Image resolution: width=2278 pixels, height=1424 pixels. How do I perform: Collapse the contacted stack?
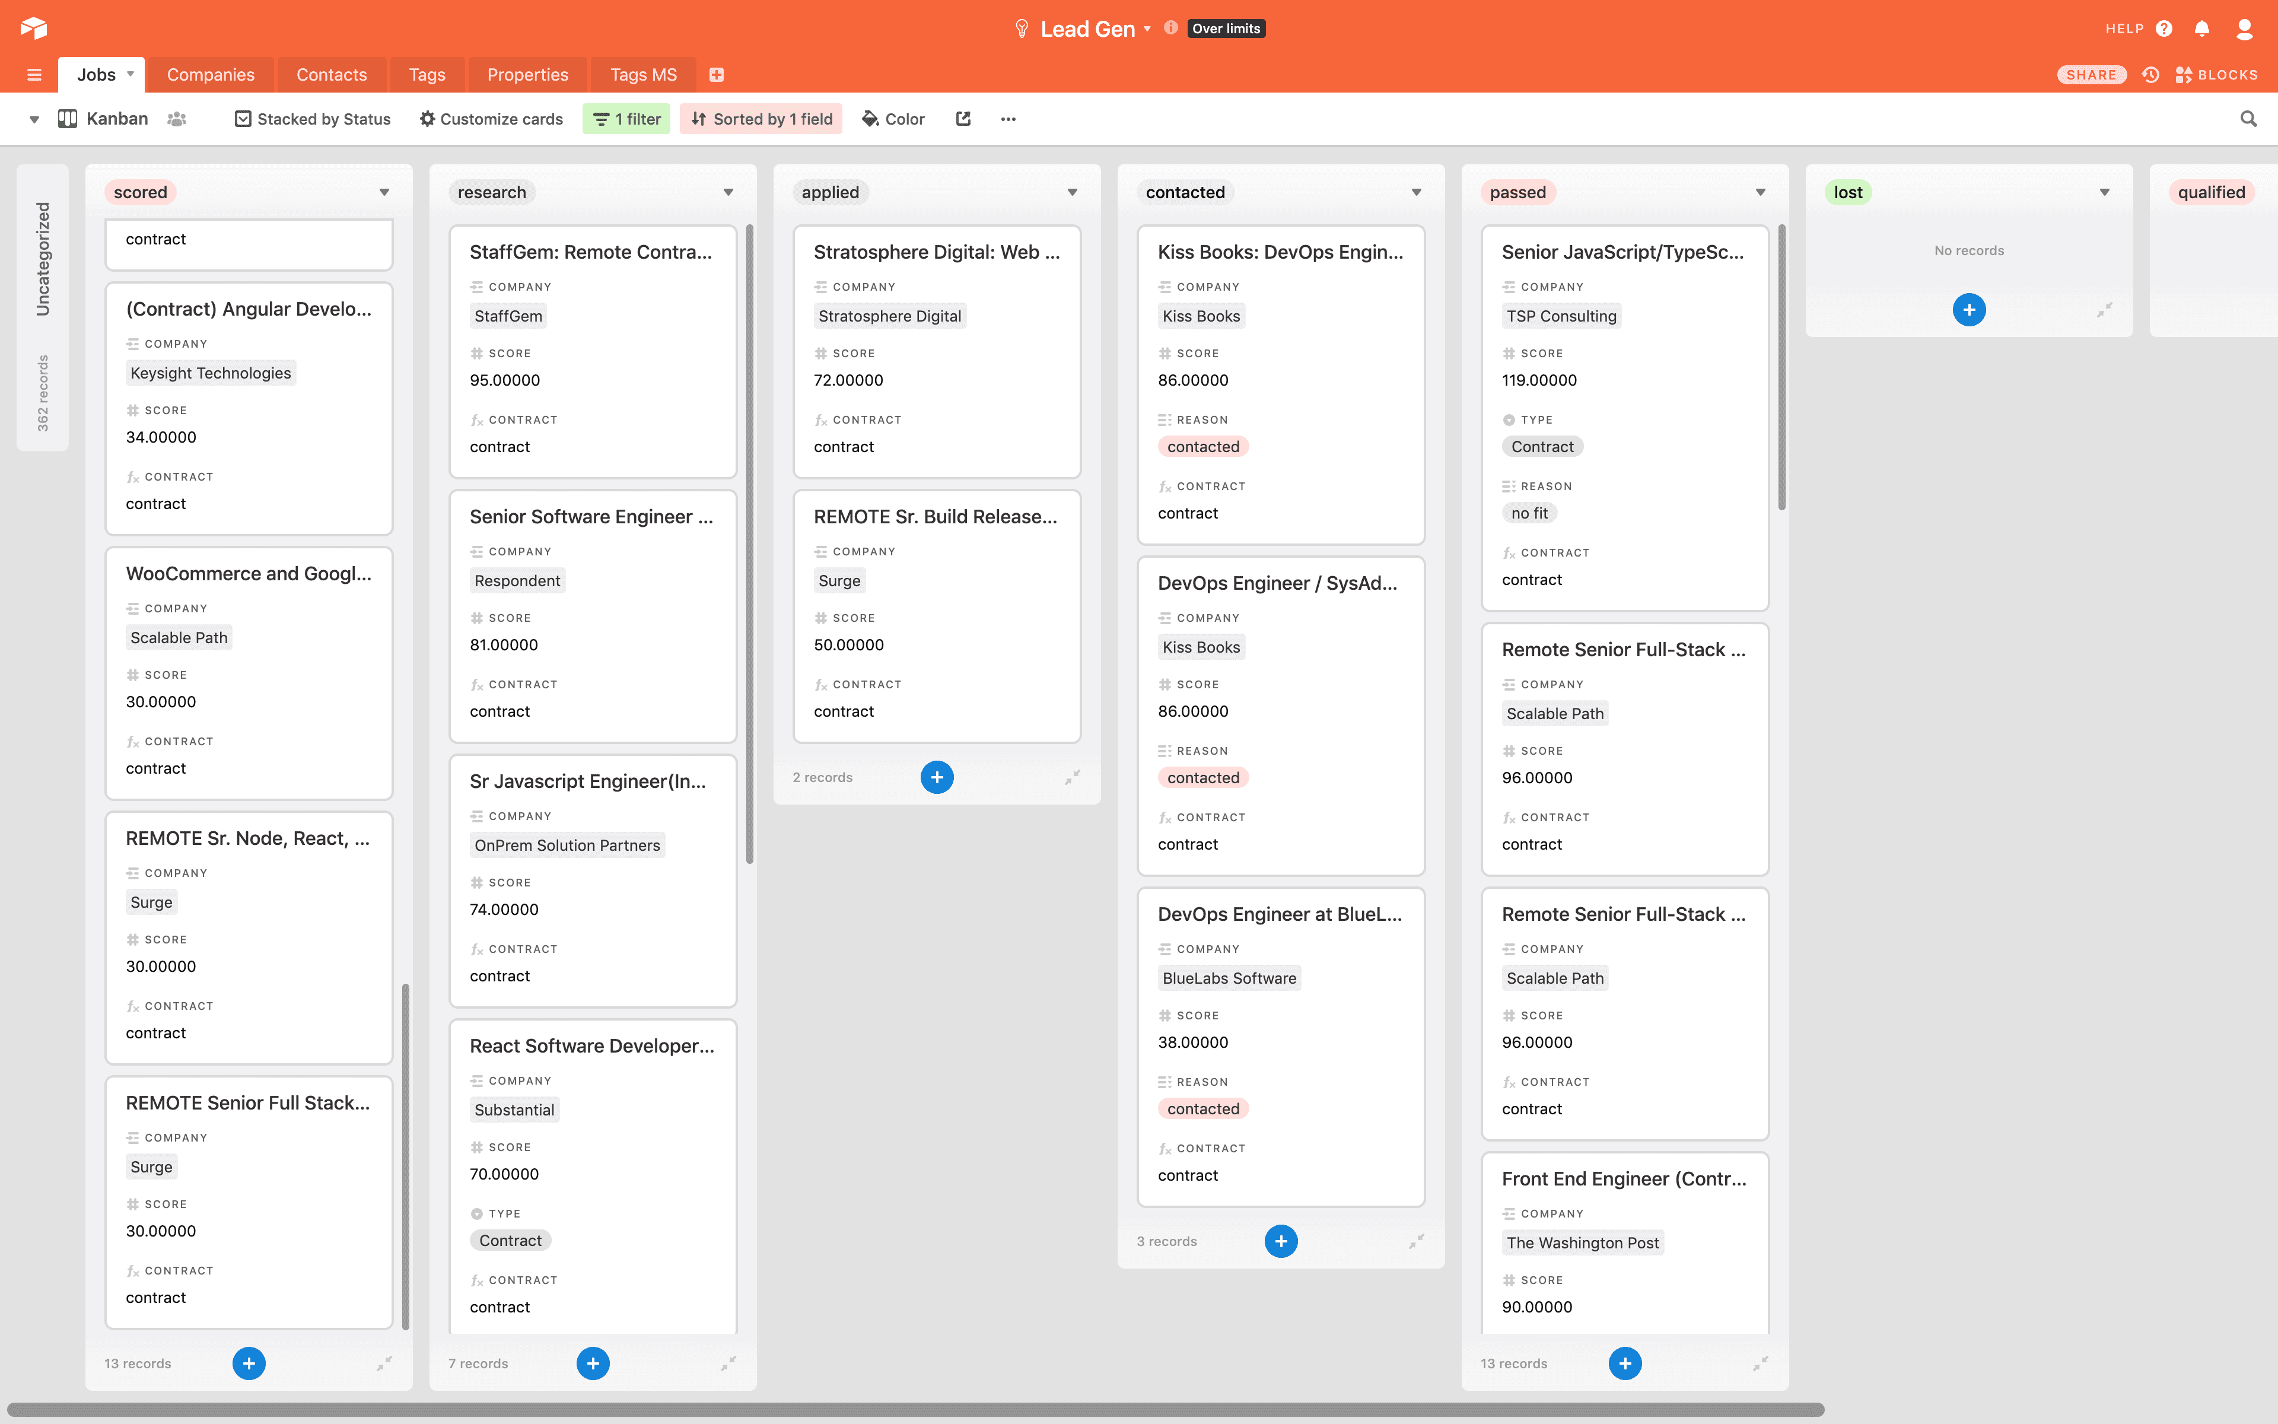pos(1417,1241)
